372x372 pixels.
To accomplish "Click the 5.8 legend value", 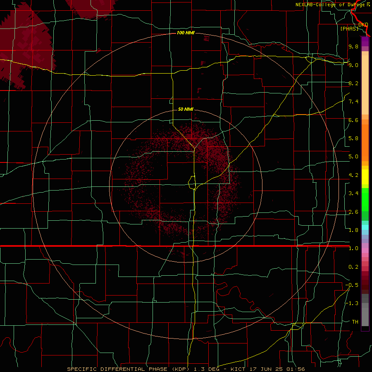I will click(x=353, y=138).
